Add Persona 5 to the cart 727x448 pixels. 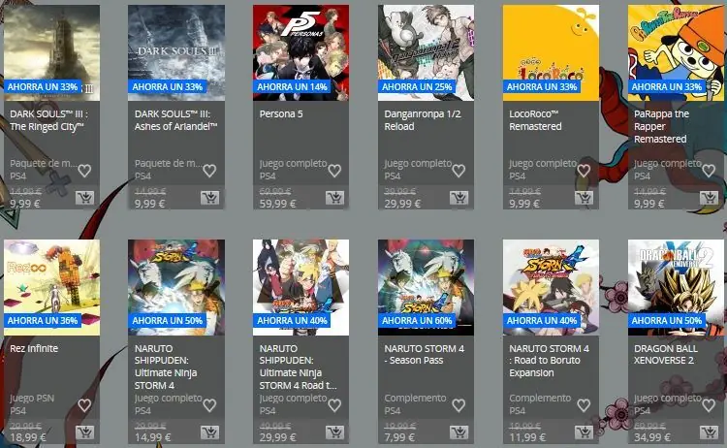[x=334, y=198]
